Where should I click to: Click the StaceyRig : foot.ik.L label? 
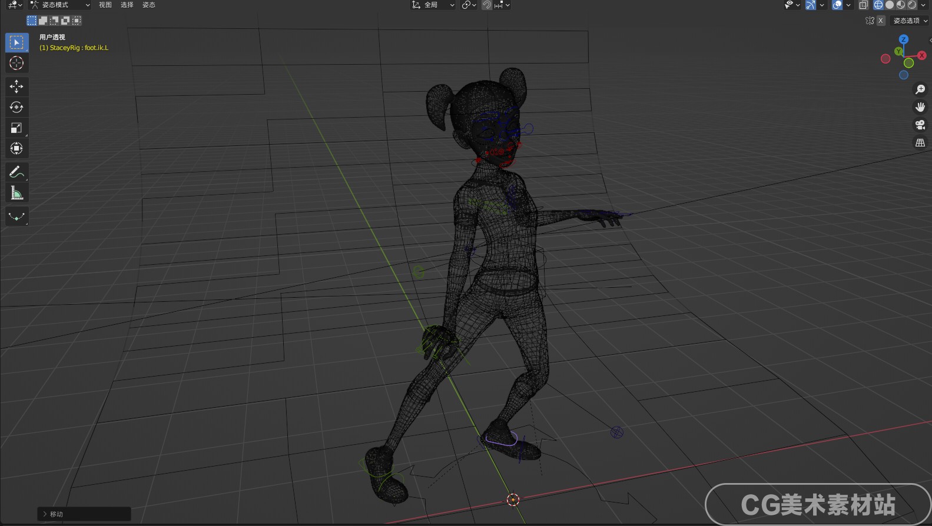74,48
